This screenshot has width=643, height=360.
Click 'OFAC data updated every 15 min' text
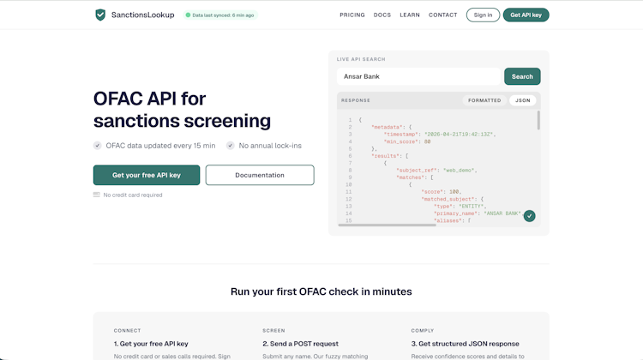[161, 146]
